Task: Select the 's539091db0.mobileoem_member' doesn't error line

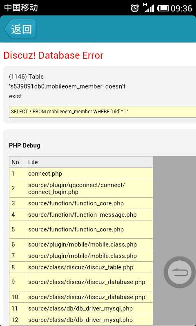Action: click(67, 86)
